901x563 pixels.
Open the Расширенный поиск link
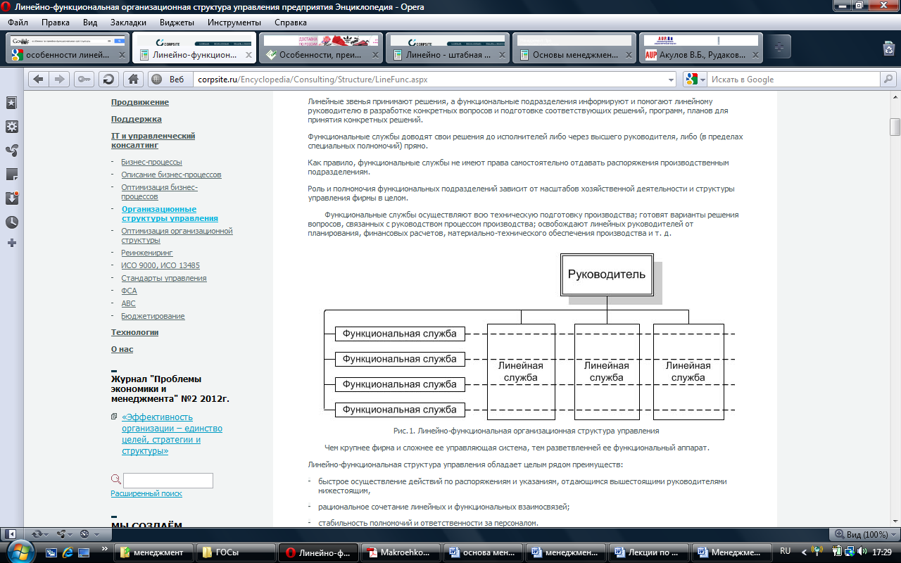(146, 493)
